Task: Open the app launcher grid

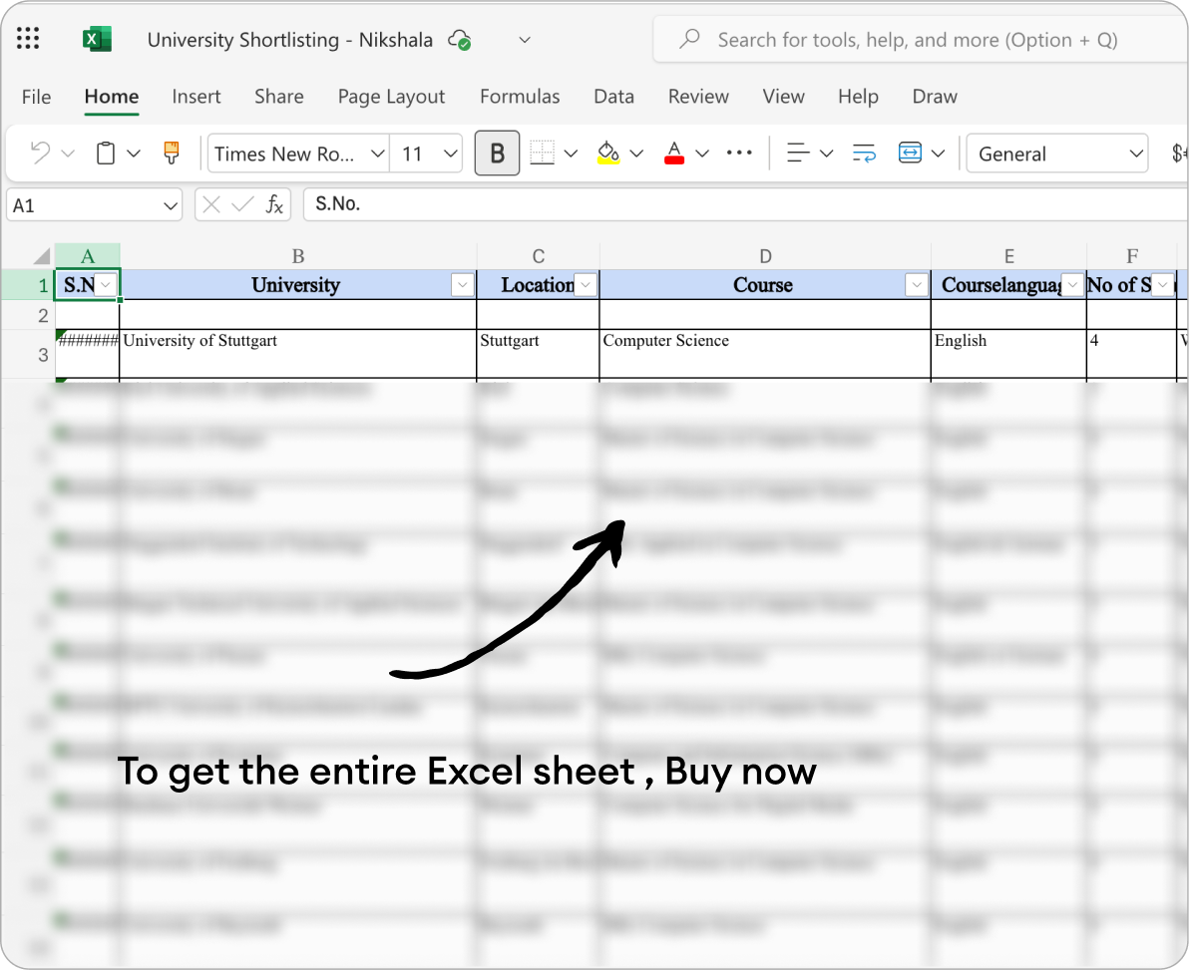Action: pyautogui.click(x=28, y=39)
